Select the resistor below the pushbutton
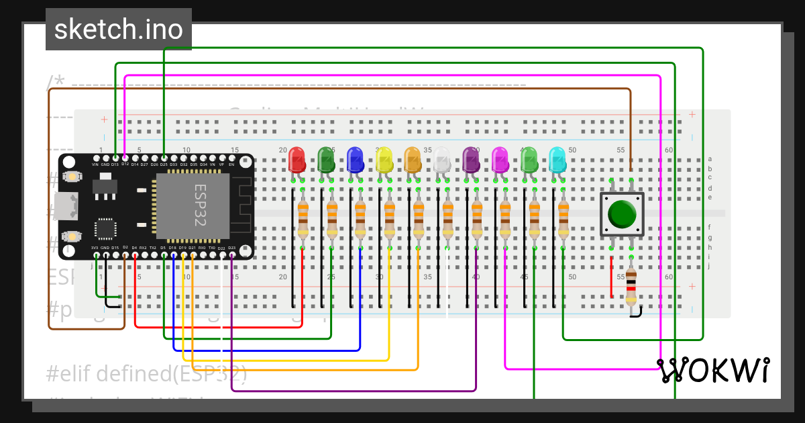This screenshot has width=805, height=423. pos(631,289)
